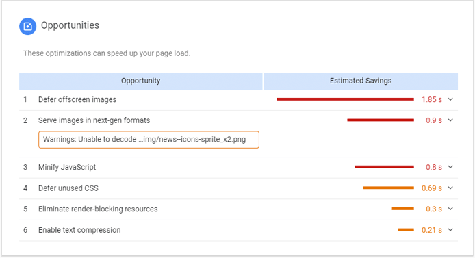Click the Estimated Savings column header
This screenshot has height=258, width=475.
tap(361, 81)
